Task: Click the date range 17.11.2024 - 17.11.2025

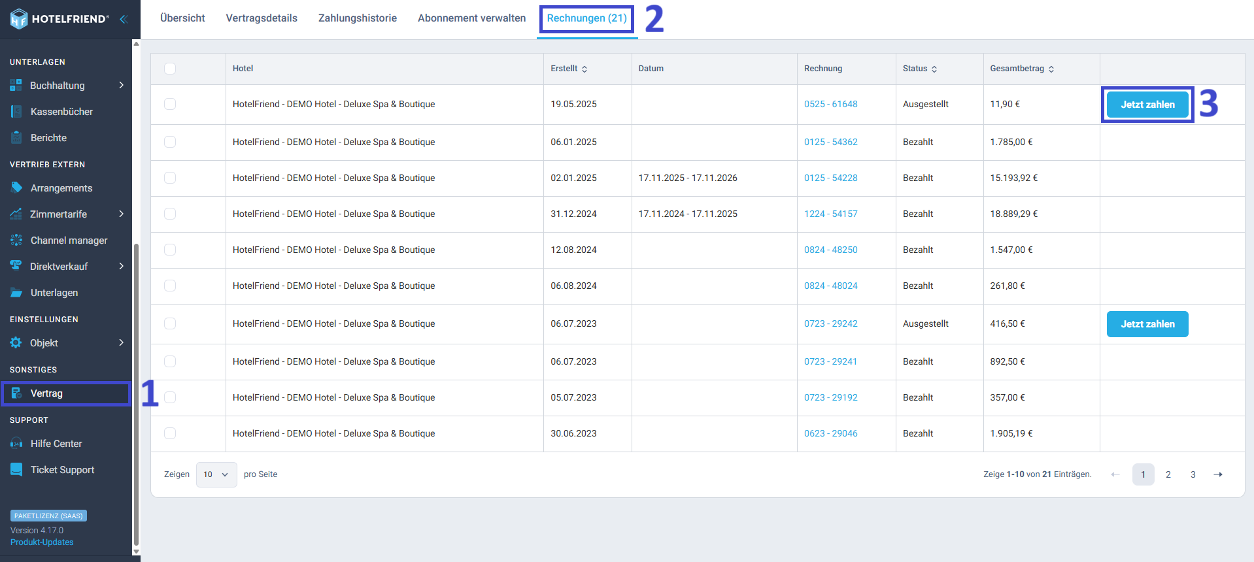Action: pos(688,214)
